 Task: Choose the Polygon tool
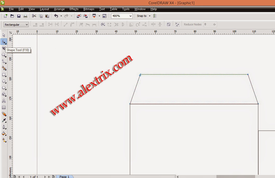point(4,88)
